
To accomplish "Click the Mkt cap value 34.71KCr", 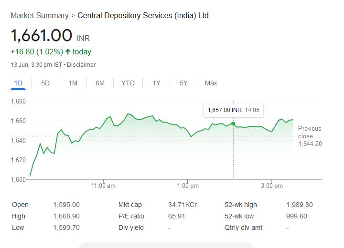I will click(x=183, y=205).
